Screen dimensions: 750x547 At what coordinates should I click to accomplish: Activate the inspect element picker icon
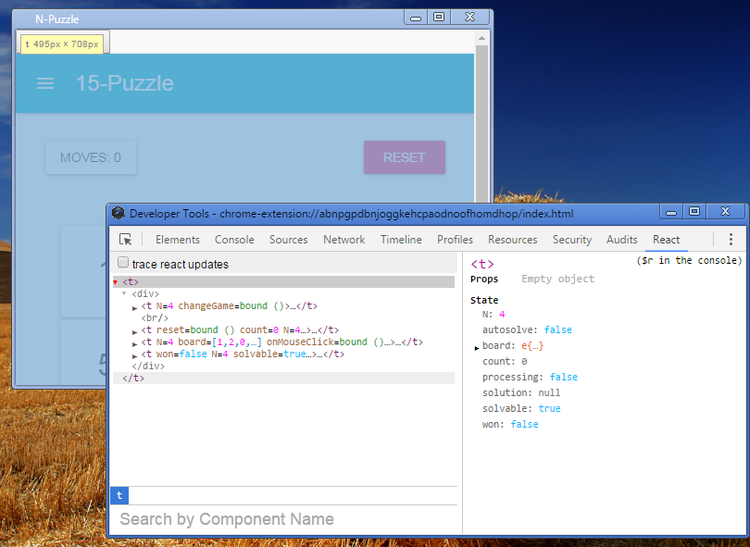[x=126, y=240]
